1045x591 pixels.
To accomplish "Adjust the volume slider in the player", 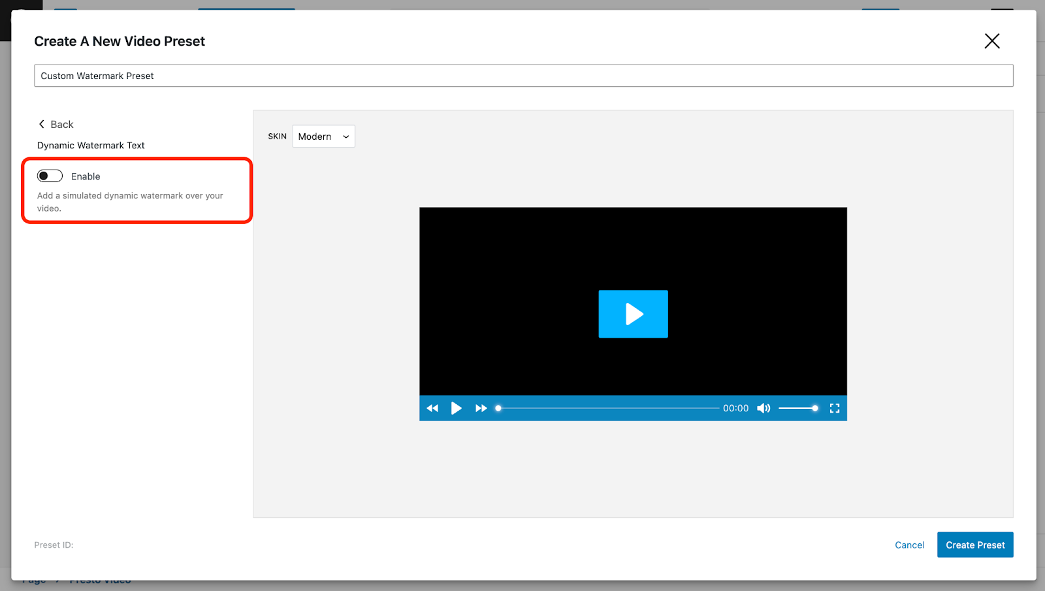I will point(798,408).
